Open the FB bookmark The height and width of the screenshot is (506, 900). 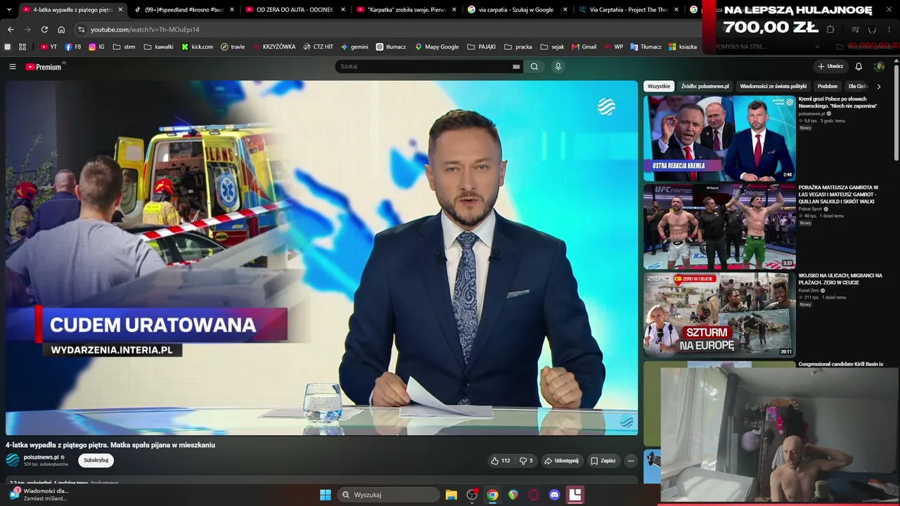pyautogui.click(x=73, y=47)
